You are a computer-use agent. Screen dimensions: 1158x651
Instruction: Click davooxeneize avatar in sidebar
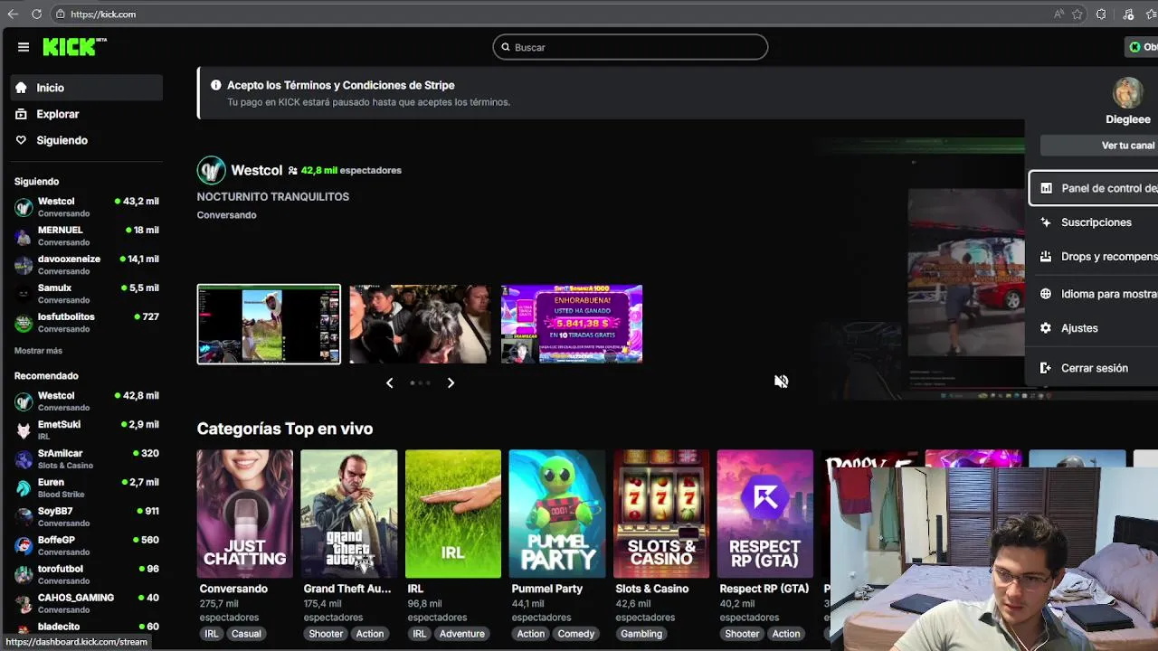(24, 265)
